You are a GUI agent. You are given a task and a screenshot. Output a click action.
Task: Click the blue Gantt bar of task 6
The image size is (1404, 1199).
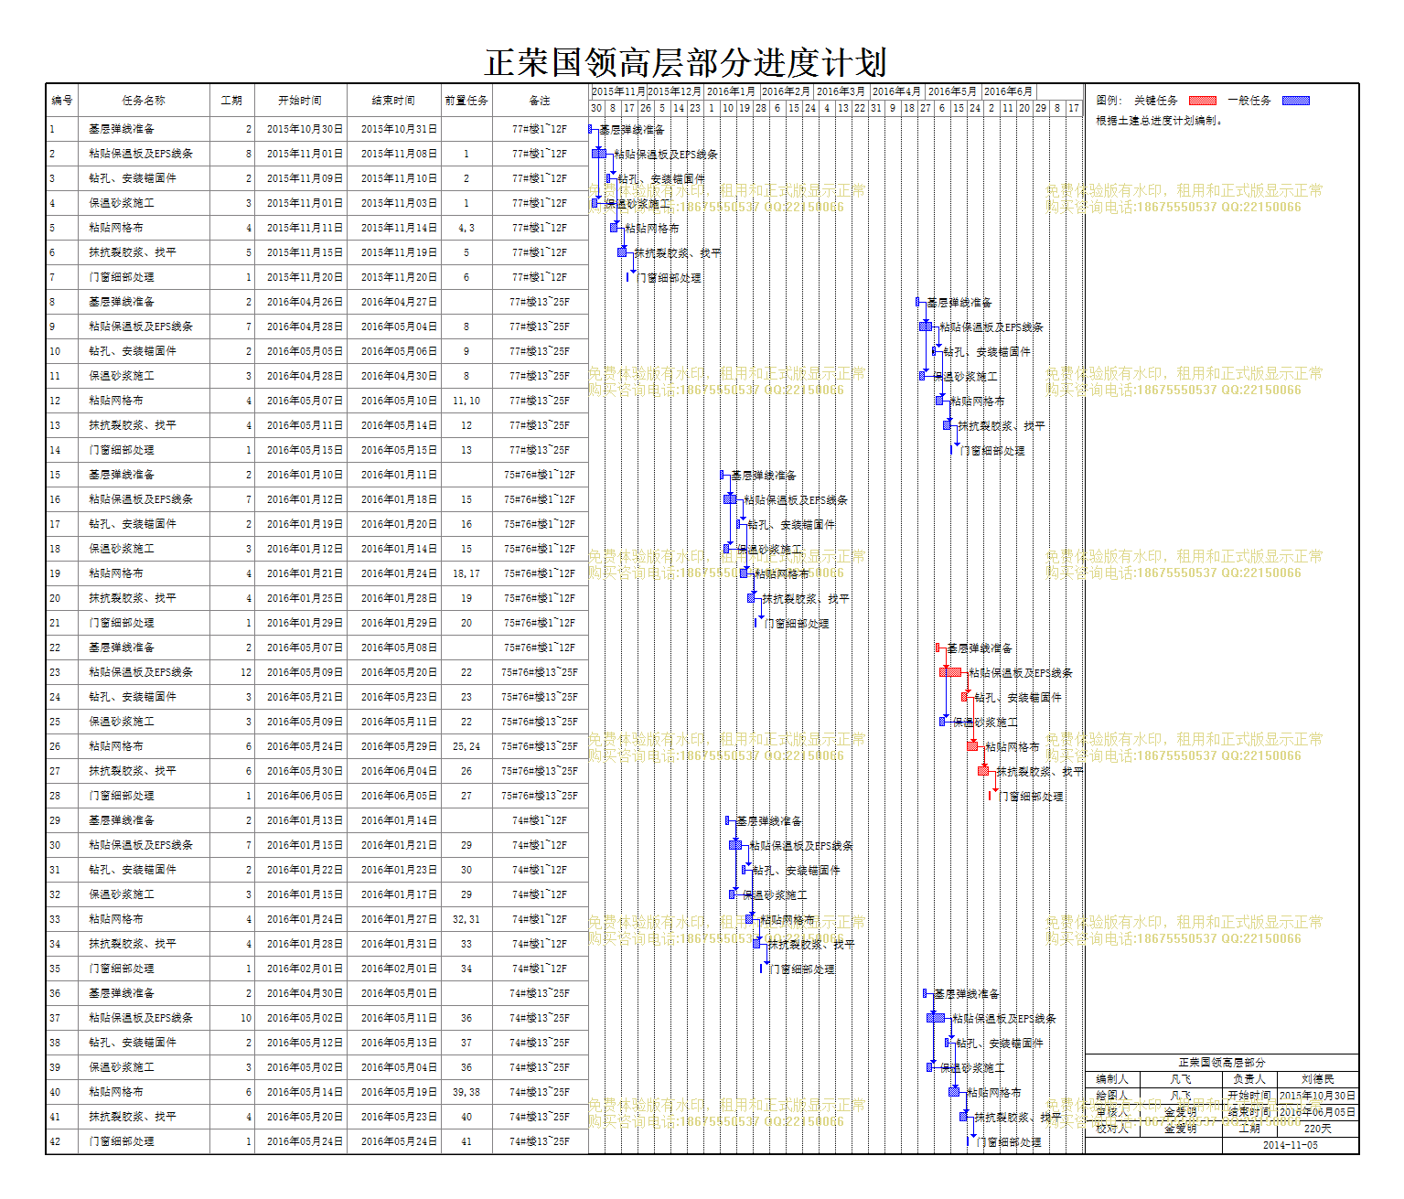click(622, 252)
